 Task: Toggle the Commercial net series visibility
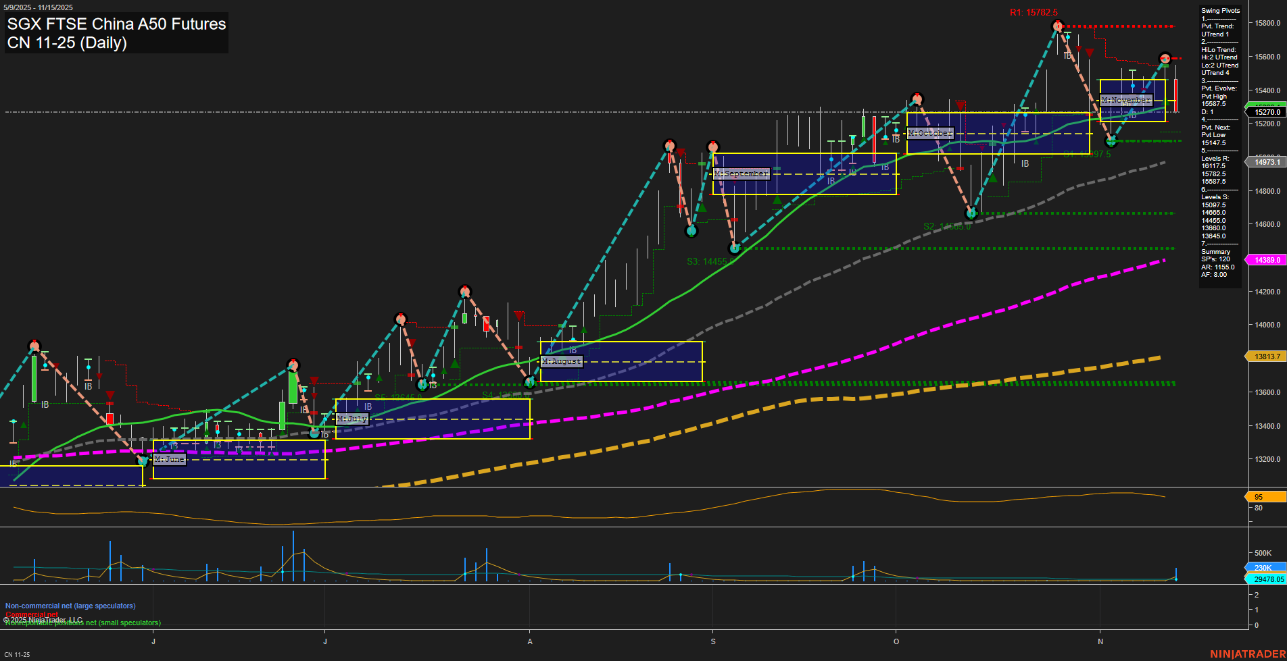(30, 614)
